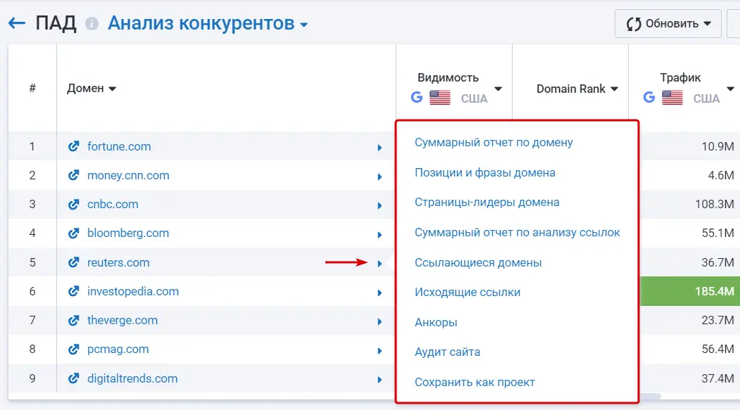
Task: Expand the menu arrow for bloomberg.com
Action: (380, 235)
